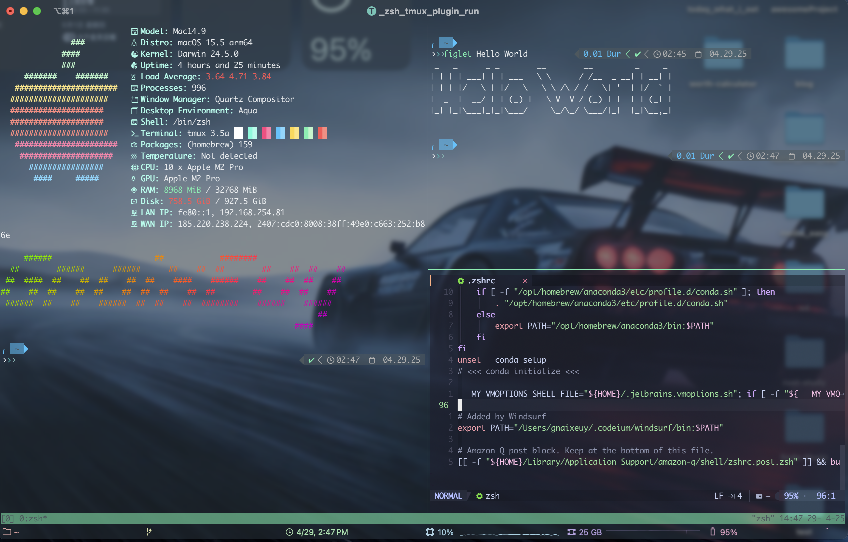Screen dimensions: 848x542
Task: Click the yellow swatch in neofetch palette
Action: pyautogui.click(x=294, y=133)
